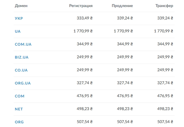184x127 pixels.
Task: Select the COM.UA transfer price 344,99
Action: (165, 44)
